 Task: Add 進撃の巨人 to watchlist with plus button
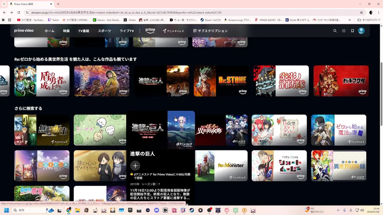(x=135, y=165)
